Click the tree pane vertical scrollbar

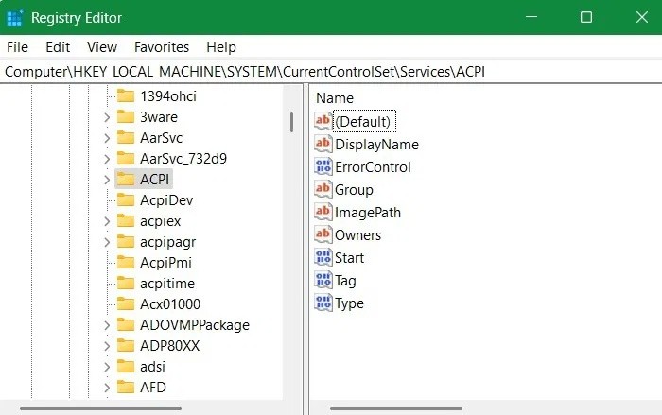291,123
